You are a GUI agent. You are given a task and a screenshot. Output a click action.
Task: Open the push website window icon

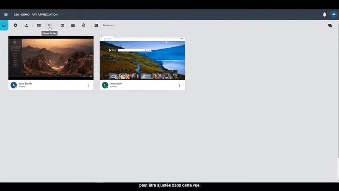click(62, 25)
